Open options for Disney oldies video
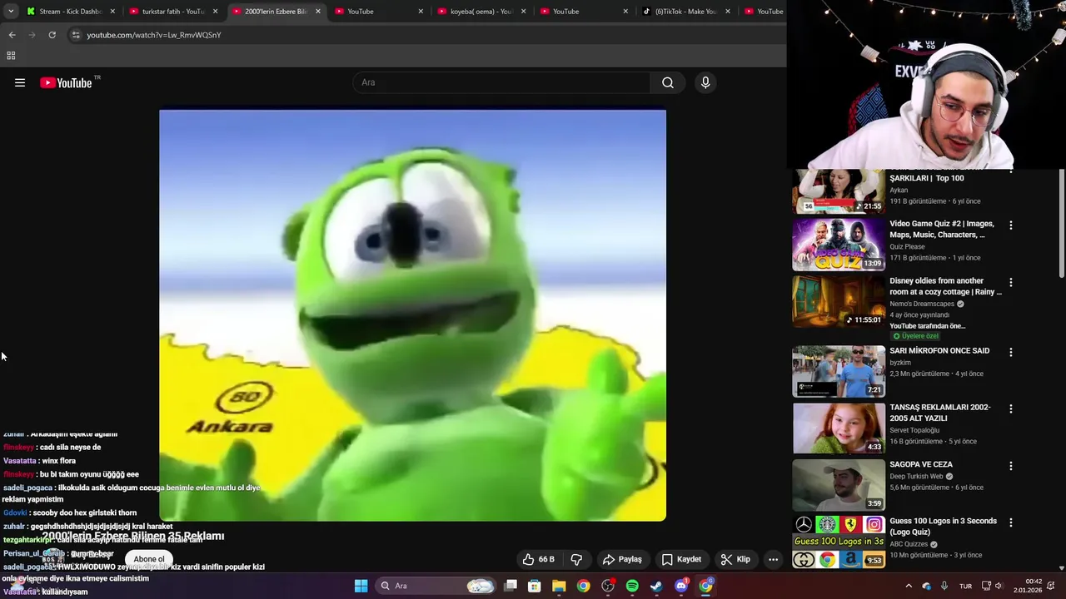 coord(1010,283)
